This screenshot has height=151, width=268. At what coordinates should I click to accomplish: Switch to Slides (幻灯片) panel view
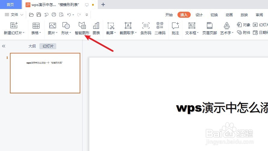pyautogui.click(x=48, y=46)
